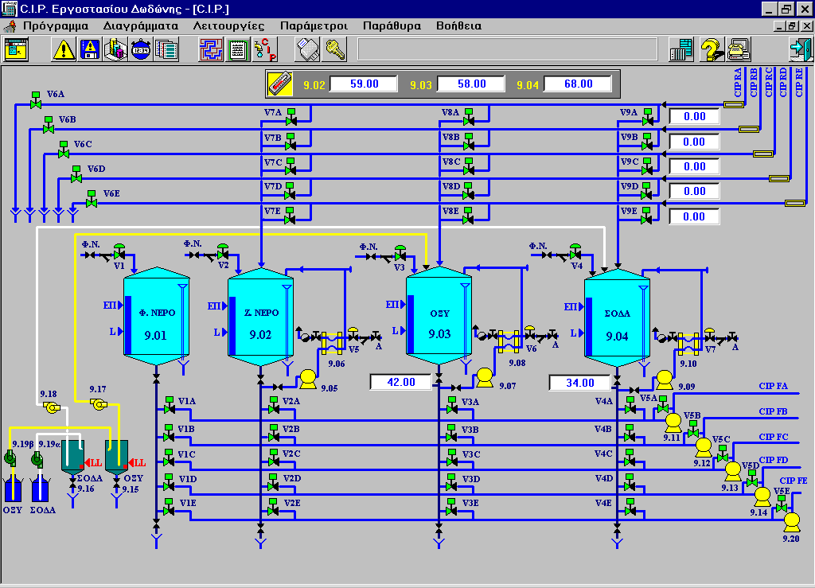Open the clock timer toolbar icon
This screenshot has height=588, width=815.
(141, 49)
